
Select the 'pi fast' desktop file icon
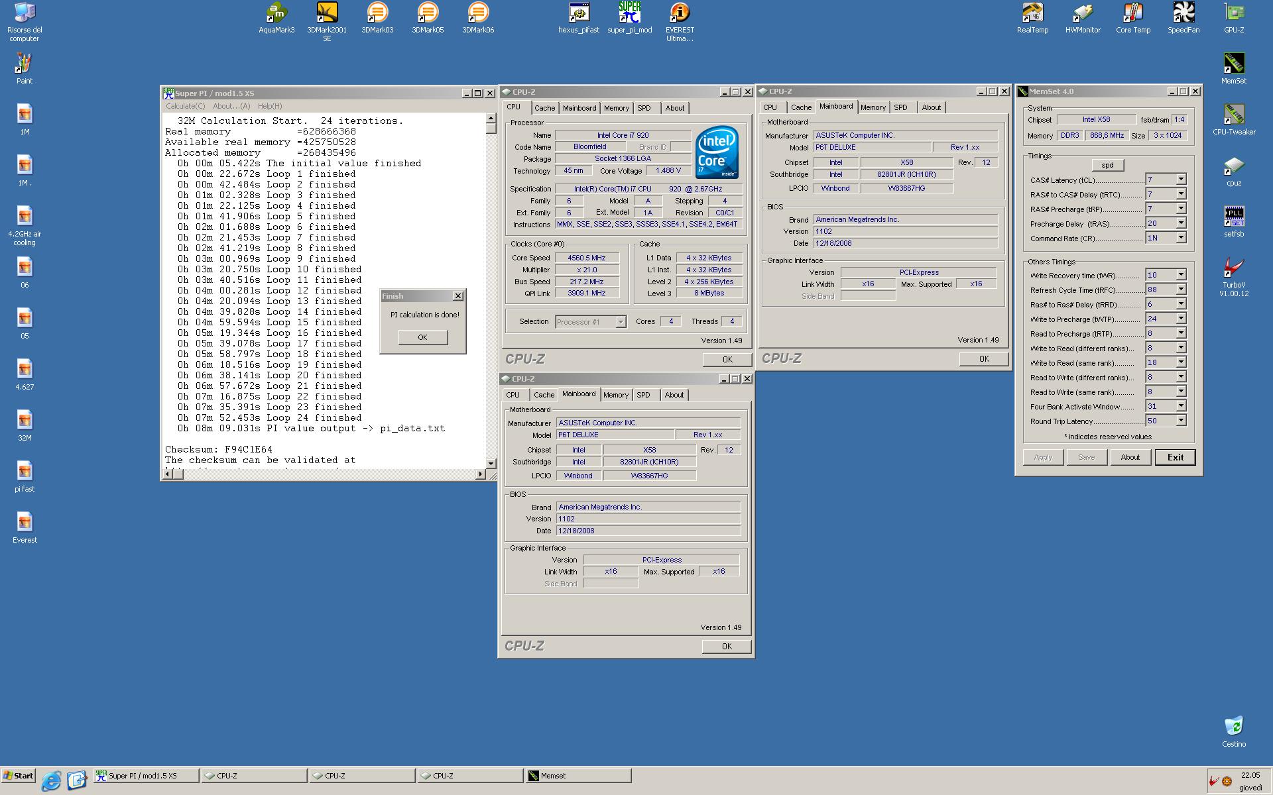[x=25, y=476]
